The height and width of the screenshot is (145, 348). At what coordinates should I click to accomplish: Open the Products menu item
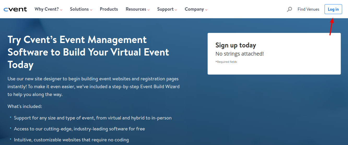point(109,9)
